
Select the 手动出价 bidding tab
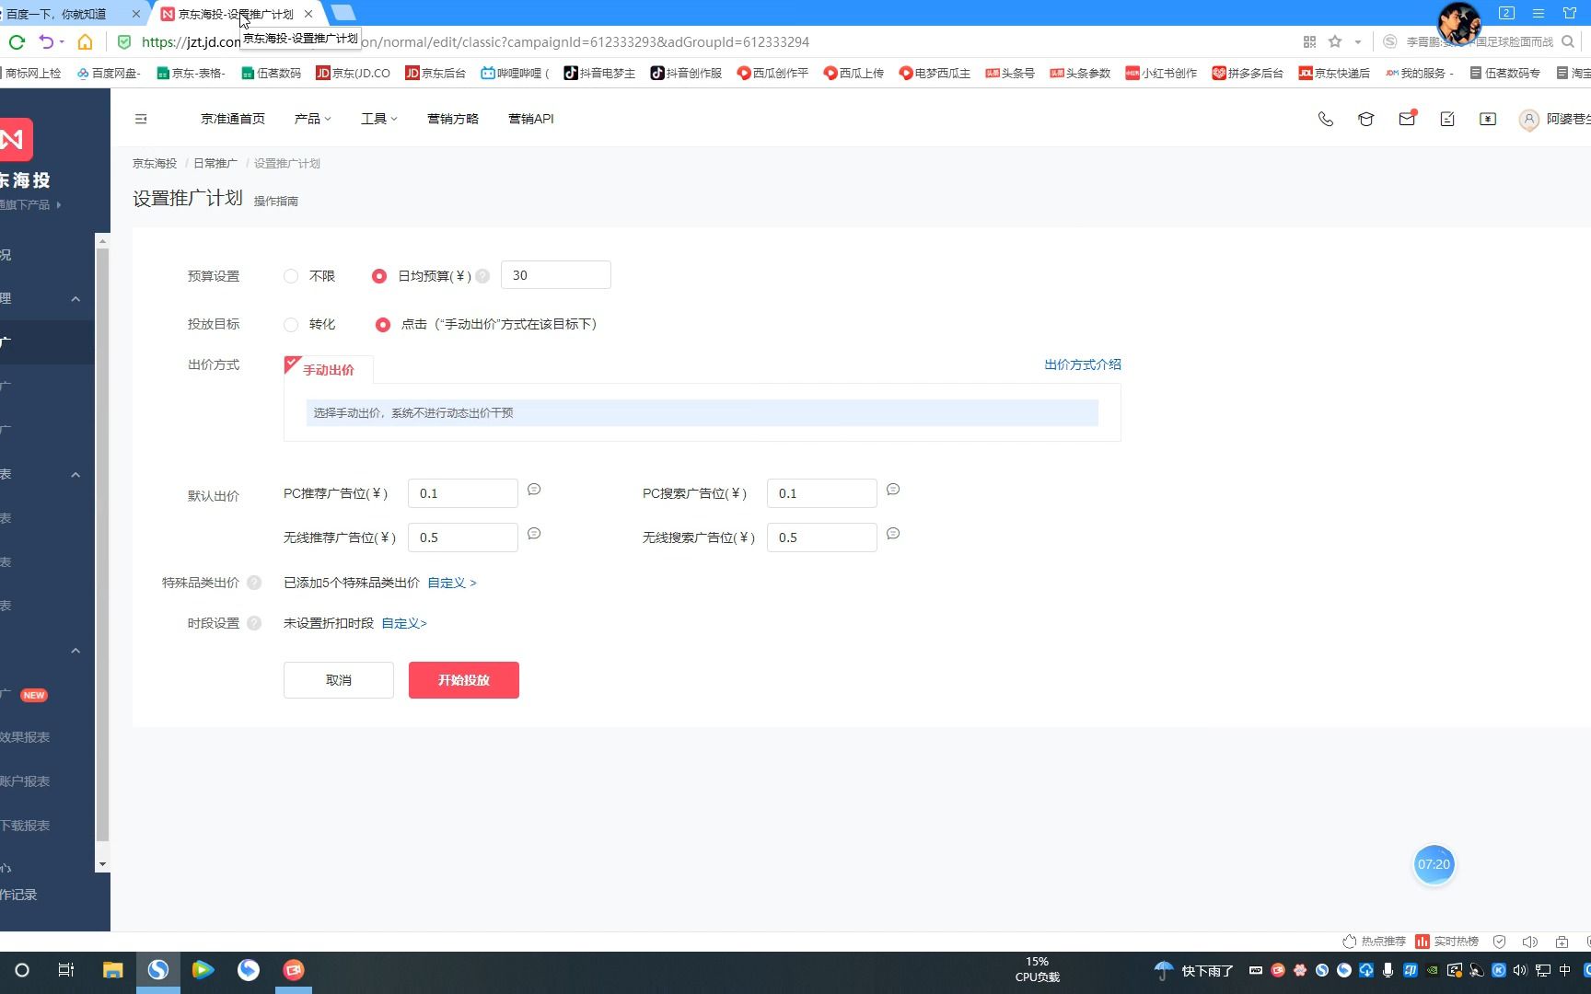click(329, 369)
